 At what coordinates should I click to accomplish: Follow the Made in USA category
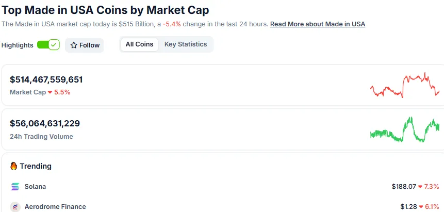tap(85, 45)
